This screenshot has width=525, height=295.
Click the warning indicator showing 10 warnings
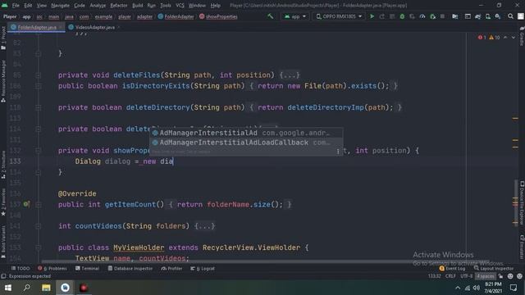[495, 38]
